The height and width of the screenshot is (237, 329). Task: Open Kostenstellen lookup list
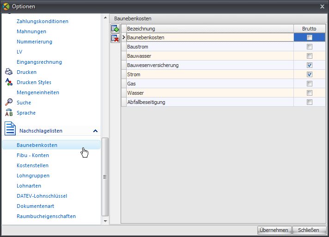32,165
